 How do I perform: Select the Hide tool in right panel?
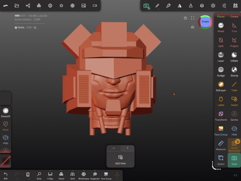[x=234, y=131]
